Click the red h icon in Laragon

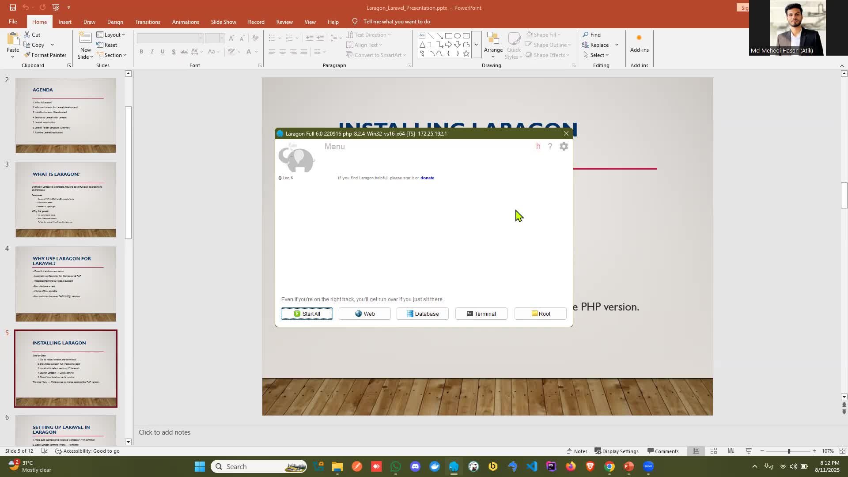538,146
